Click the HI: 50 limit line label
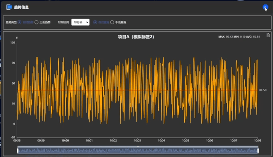 [x=262, y=90]
